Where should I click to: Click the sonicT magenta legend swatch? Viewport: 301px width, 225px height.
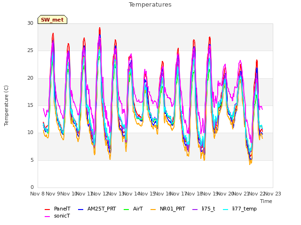pyautogui.click(x=47, y=217)
